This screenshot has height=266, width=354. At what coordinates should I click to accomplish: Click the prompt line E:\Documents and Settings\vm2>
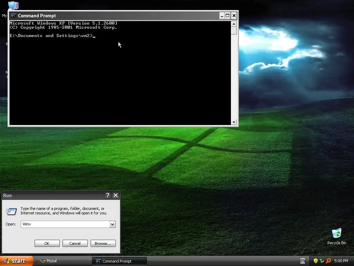51,36
